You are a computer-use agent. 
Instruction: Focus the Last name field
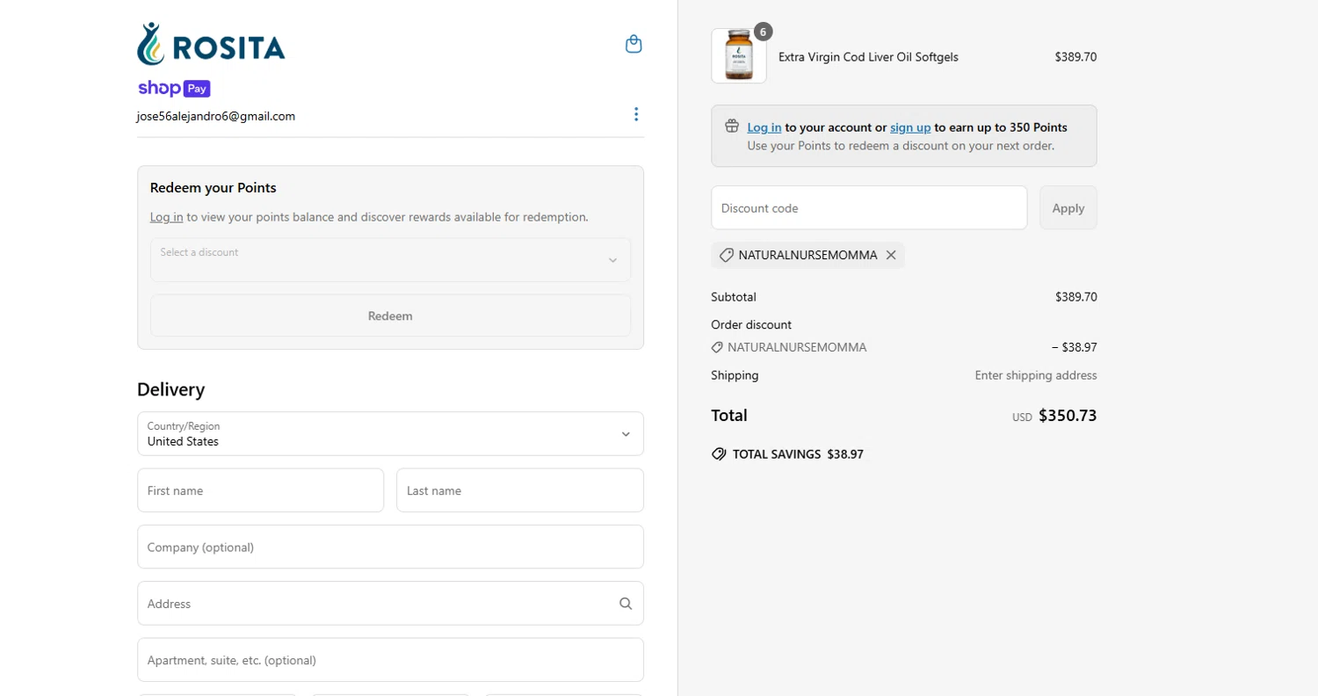(520, 490)
